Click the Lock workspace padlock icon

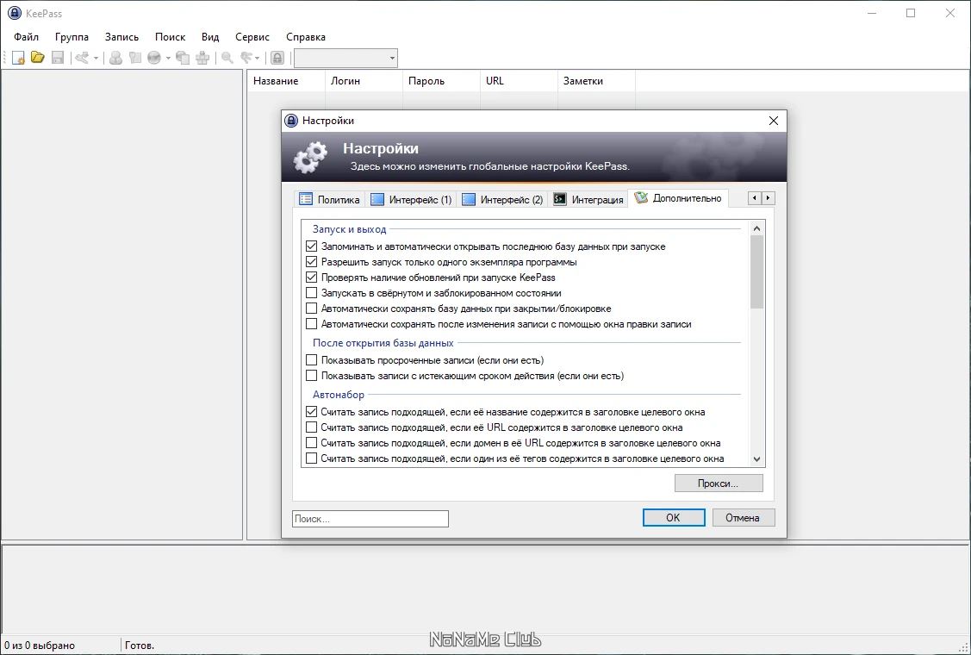pyautogui.click(x=277, y=58)
